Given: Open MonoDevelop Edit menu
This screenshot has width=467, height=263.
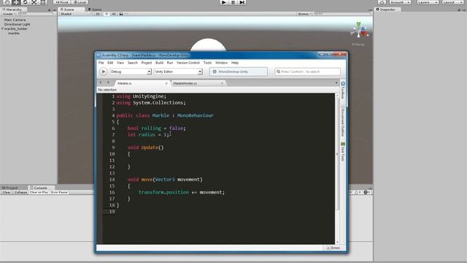Looking at the screenshot, I should point(110,63).
